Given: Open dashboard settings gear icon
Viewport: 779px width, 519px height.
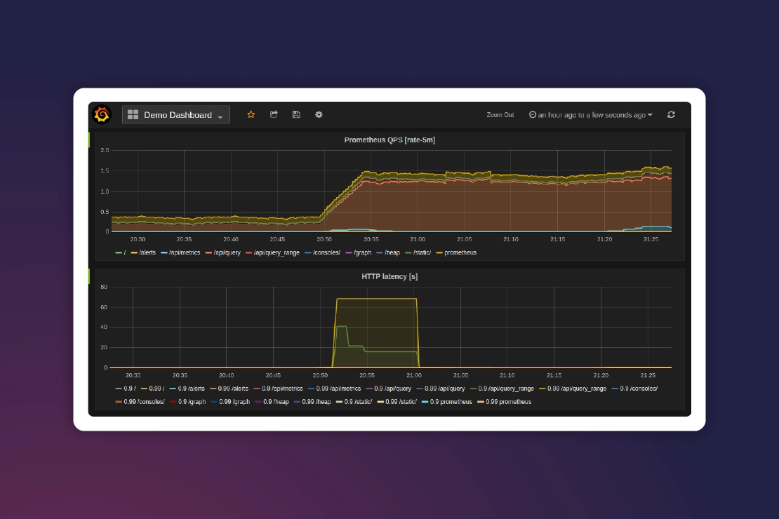Looking at the screenshot, I should pos(319,115).
